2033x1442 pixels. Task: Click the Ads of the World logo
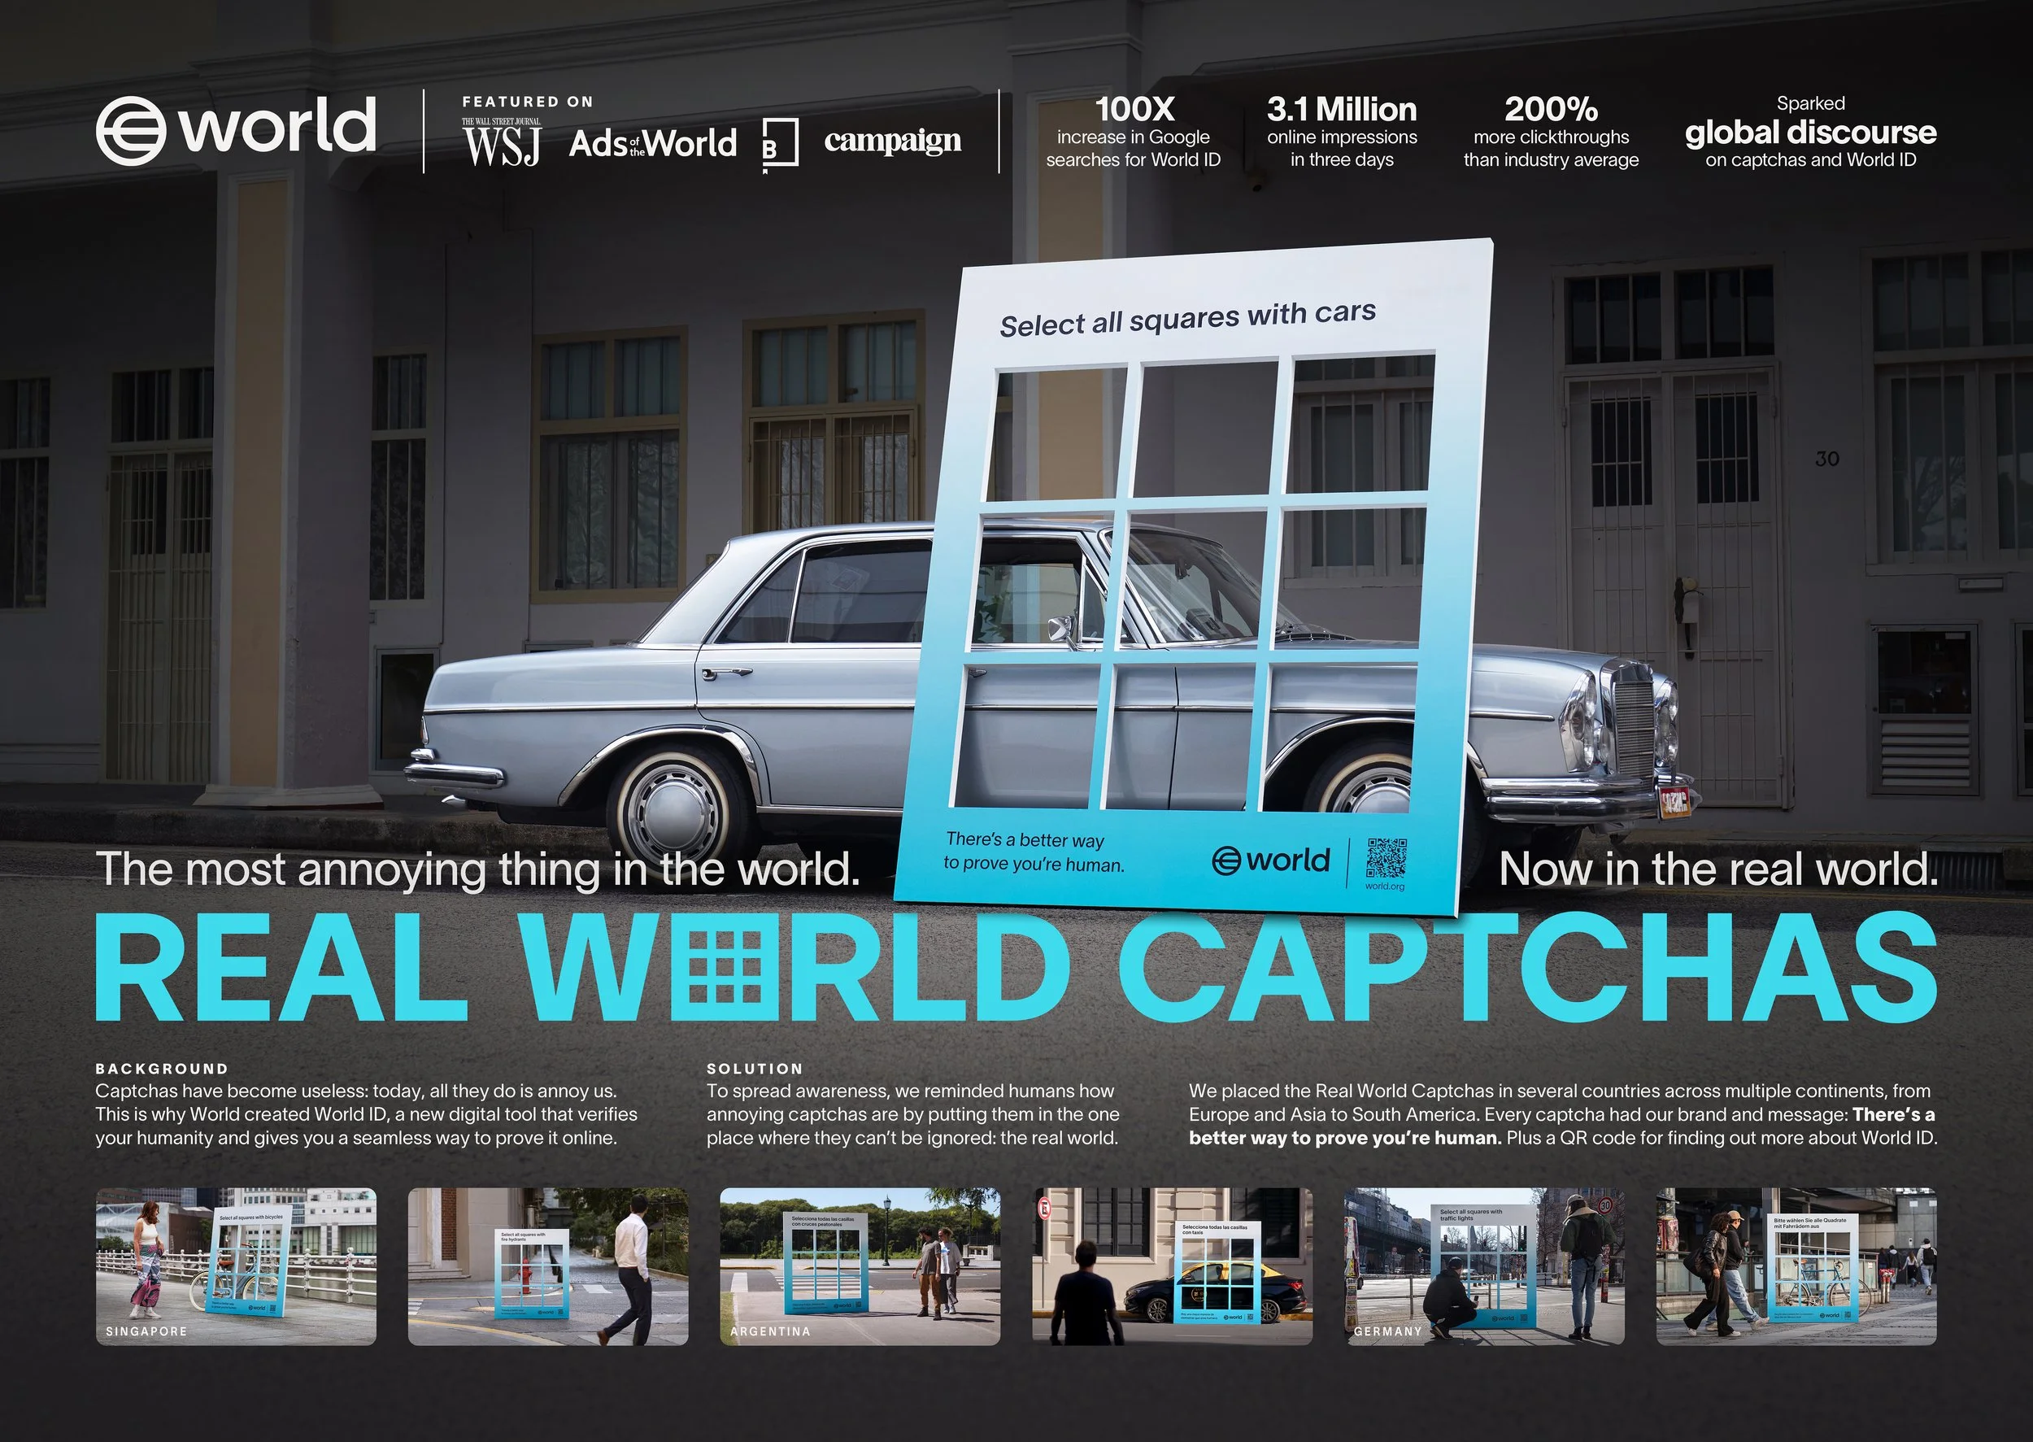pos(652,143)
